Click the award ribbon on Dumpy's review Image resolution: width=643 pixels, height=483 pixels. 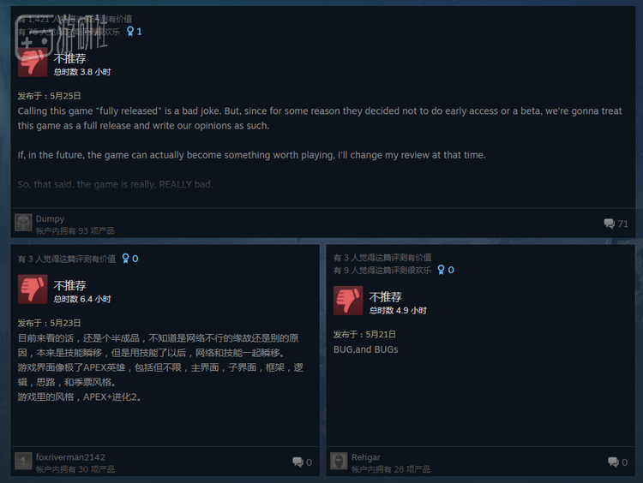130,31
